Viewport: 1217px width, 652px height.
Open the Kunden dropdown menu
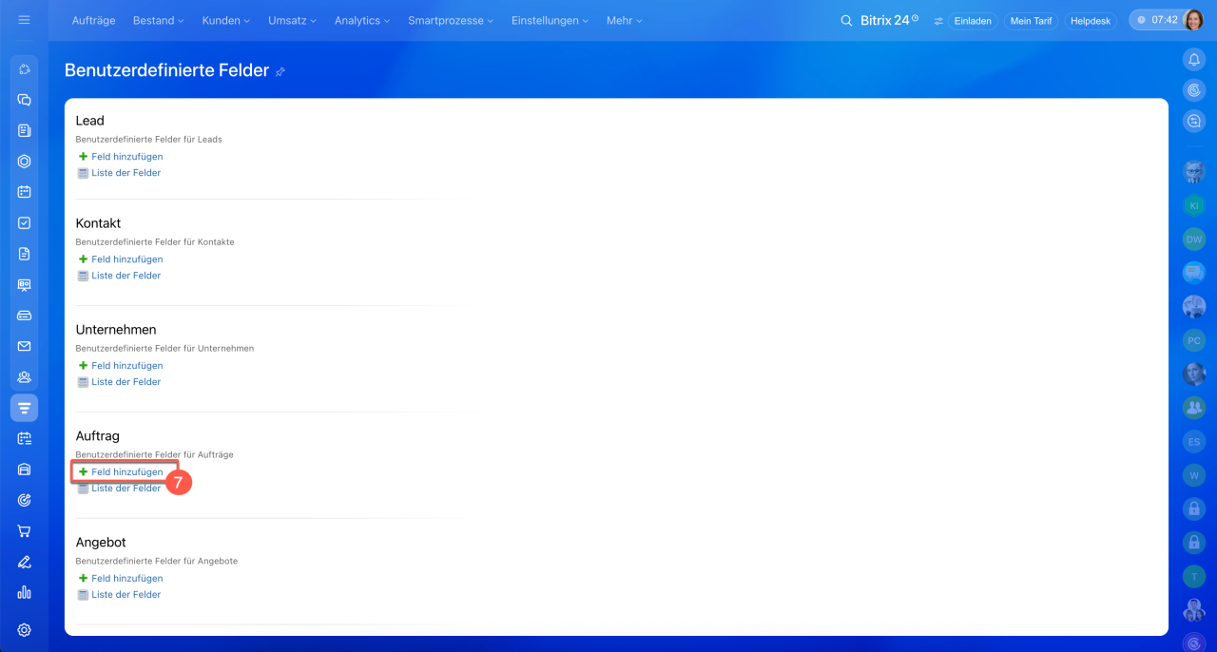tap(226, 20)
